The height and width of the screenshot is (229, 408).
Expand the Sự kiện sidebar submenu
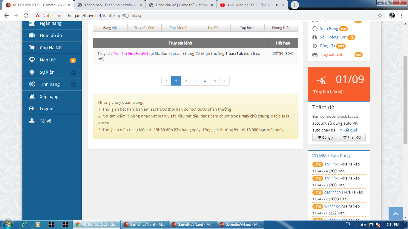click(73, 72)
